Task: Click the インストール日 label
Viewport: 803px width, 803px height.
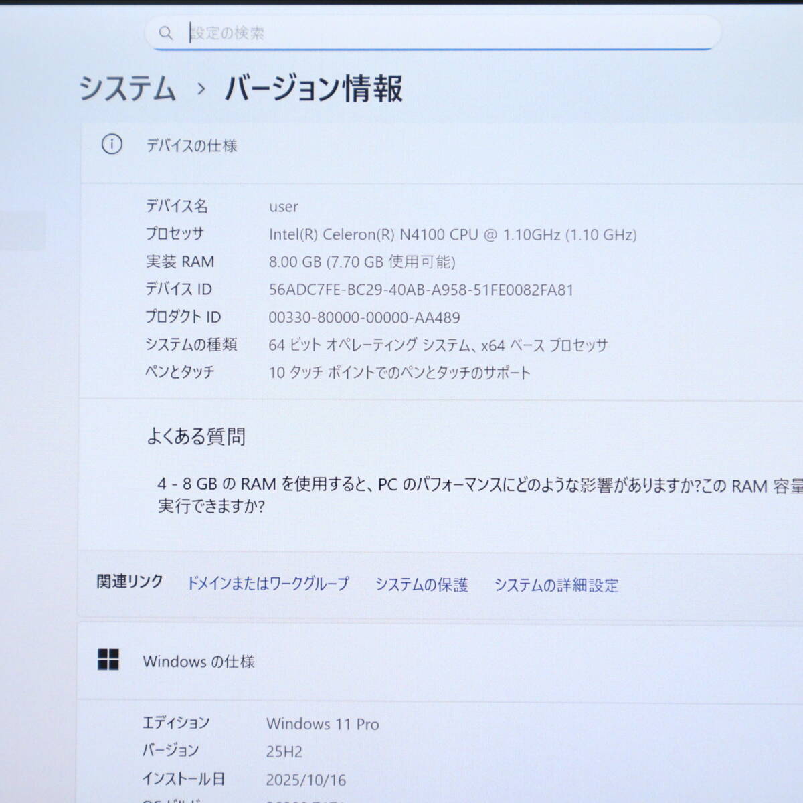Action: click(x=183, y=779)
